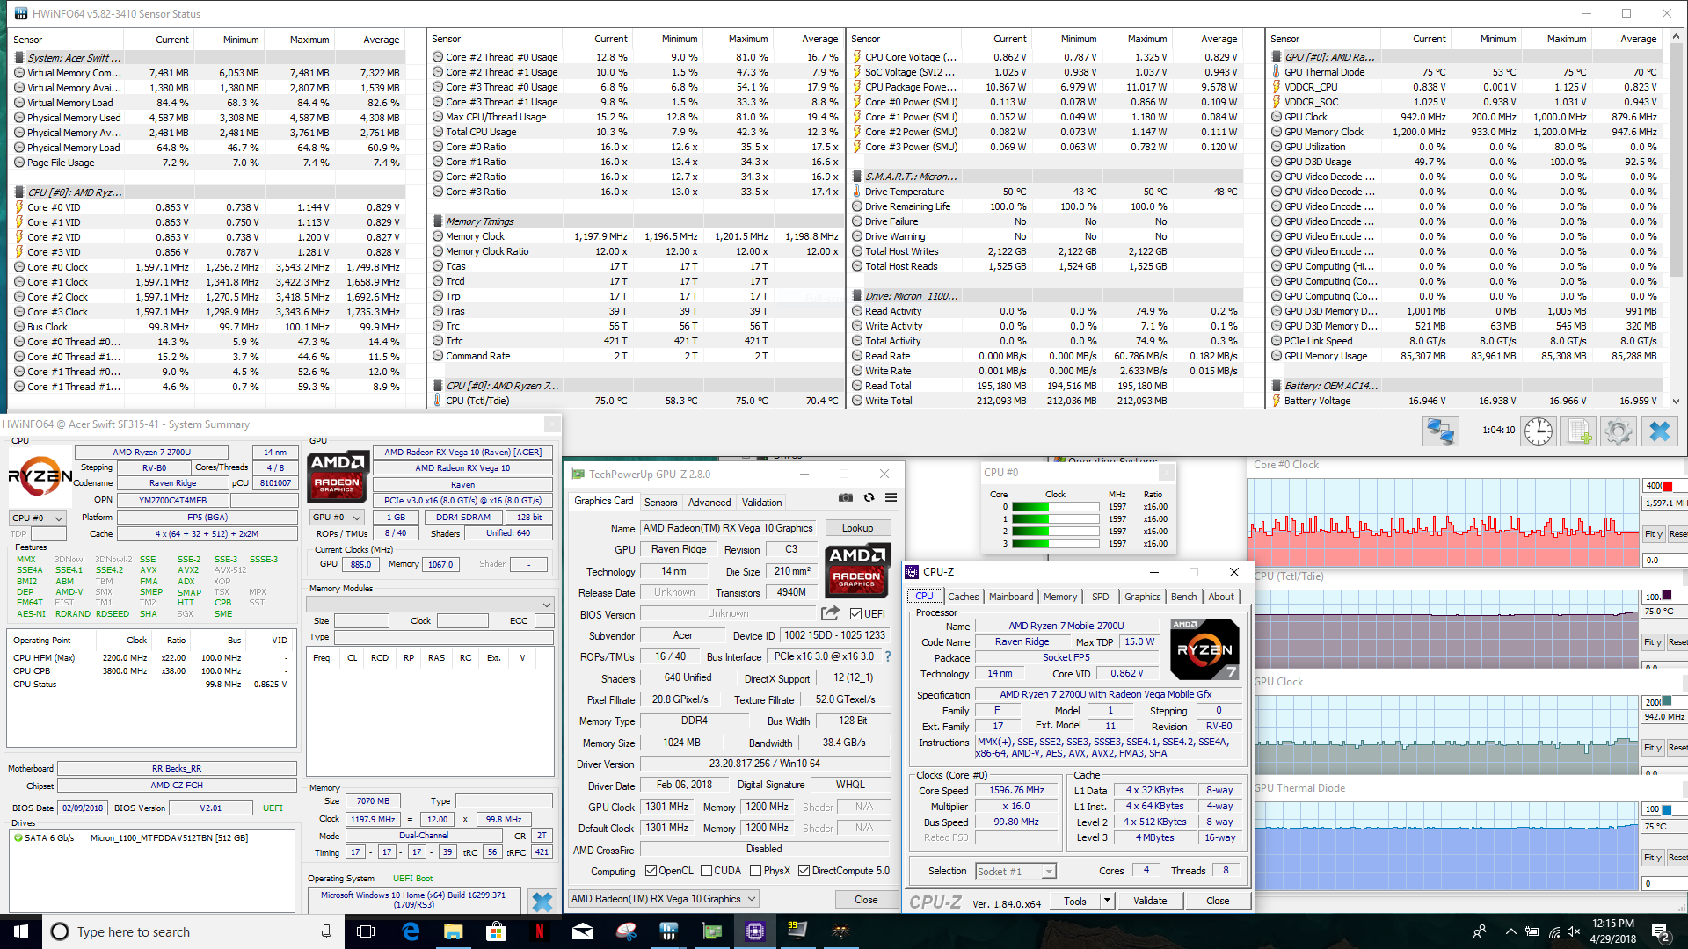Open the GPU-Z hamburger menu
This screenshot has width=1688, height=949.
891,497
